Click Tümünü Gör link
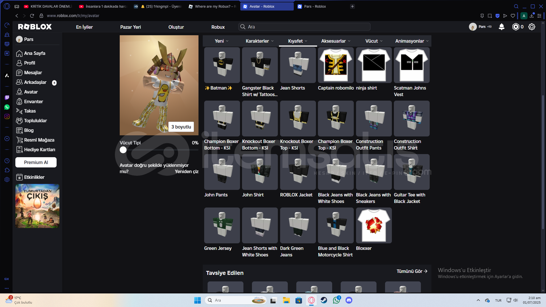 pos(412,271)
